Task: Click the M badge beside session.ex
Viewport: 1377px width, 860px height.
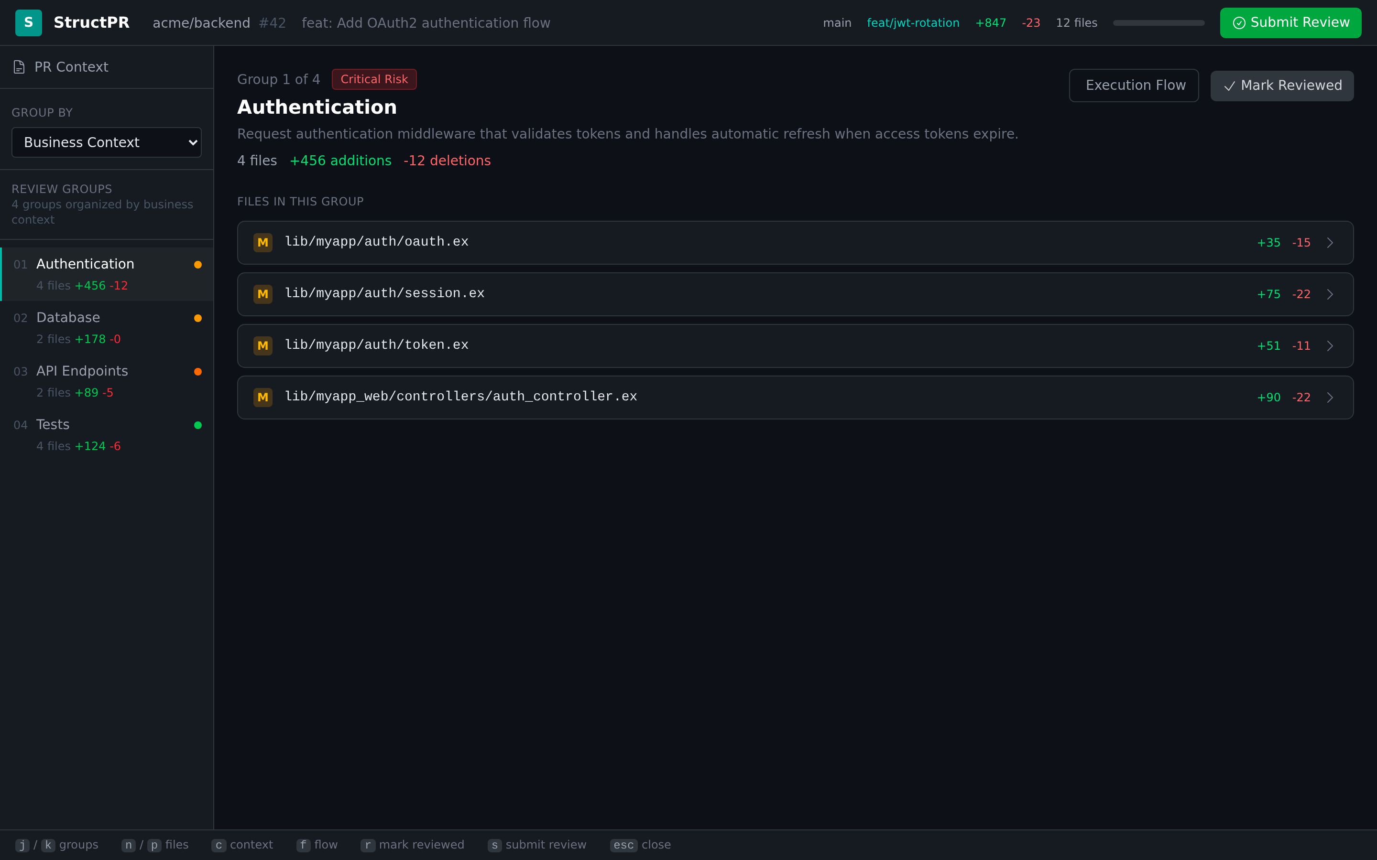Action: [x=263, y=294]
